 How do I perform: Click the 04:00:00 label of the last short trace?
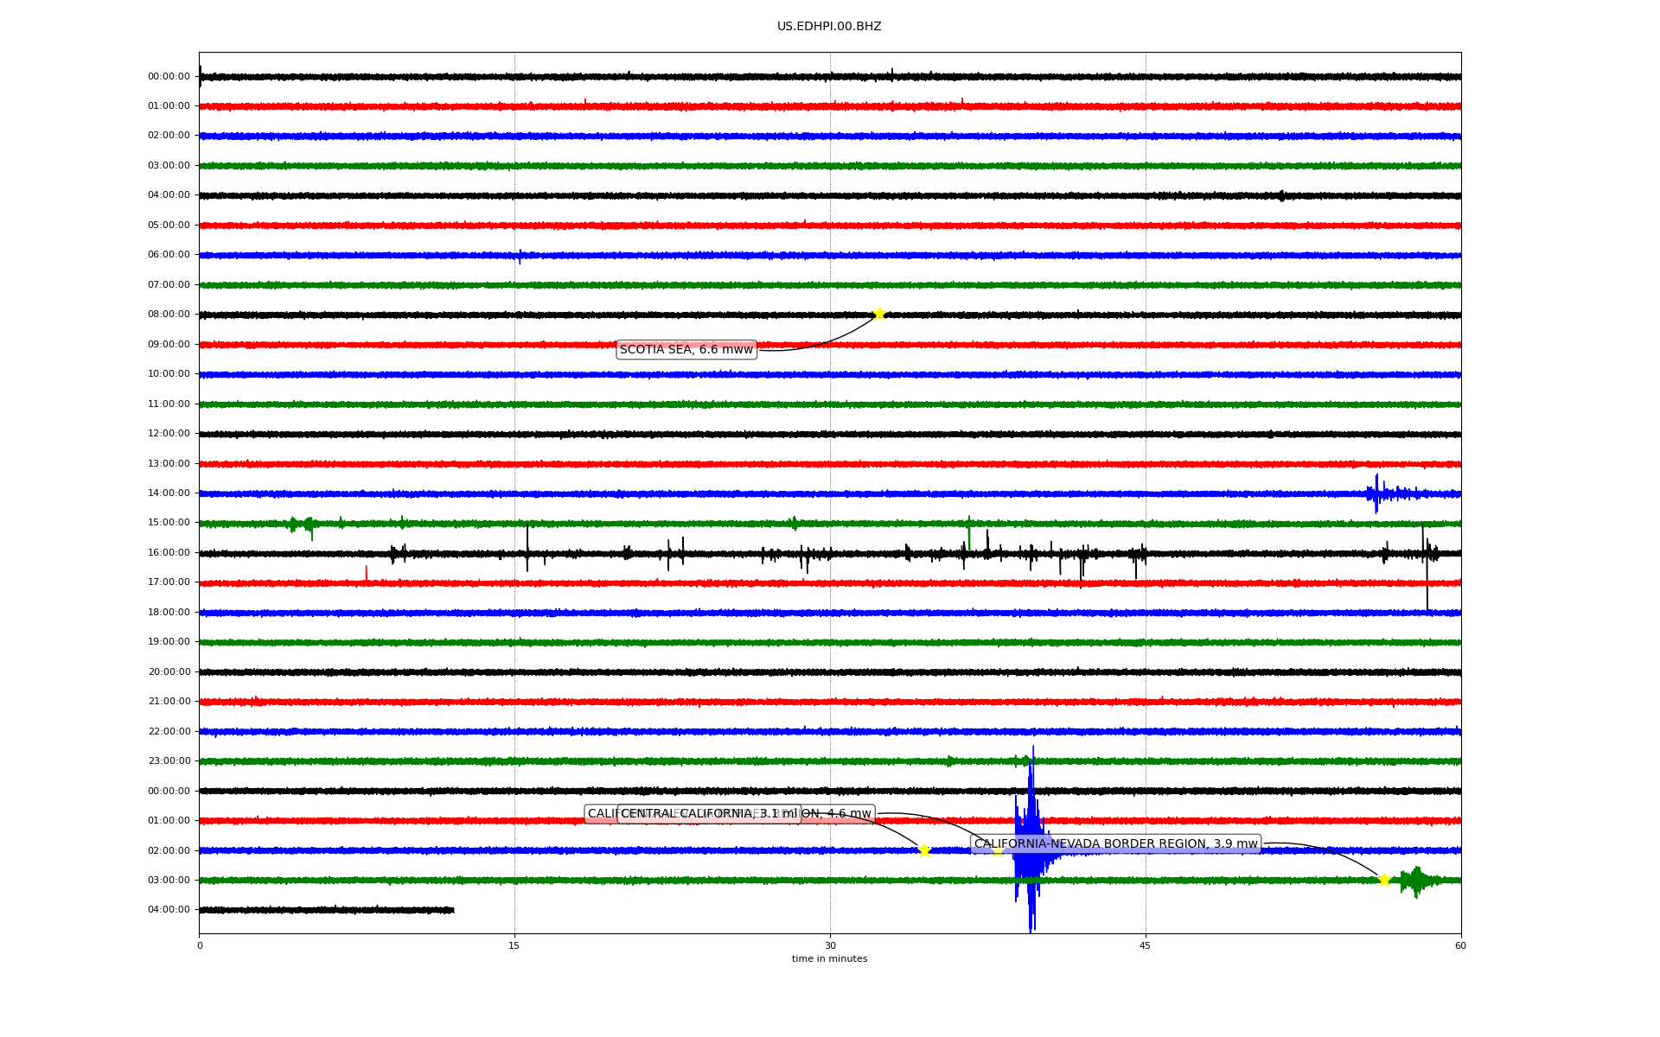169,910
